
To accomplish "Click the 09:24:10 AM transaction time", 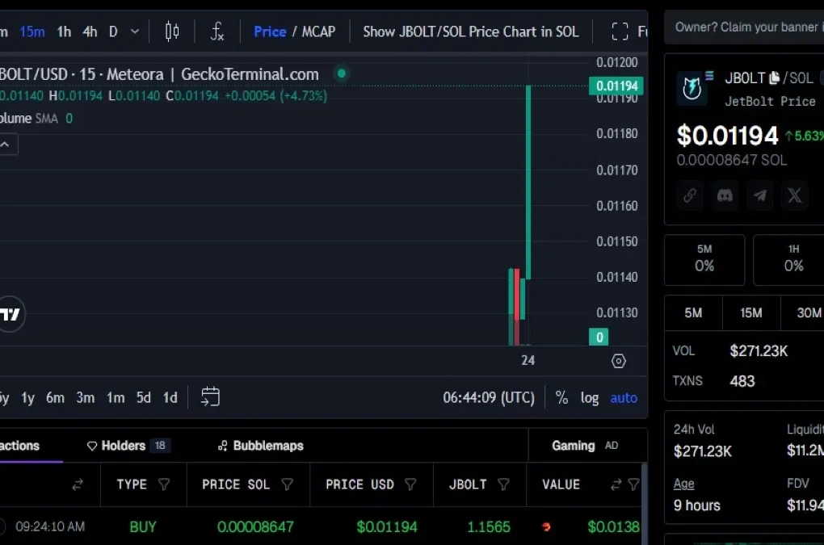I will coord(50,526).
